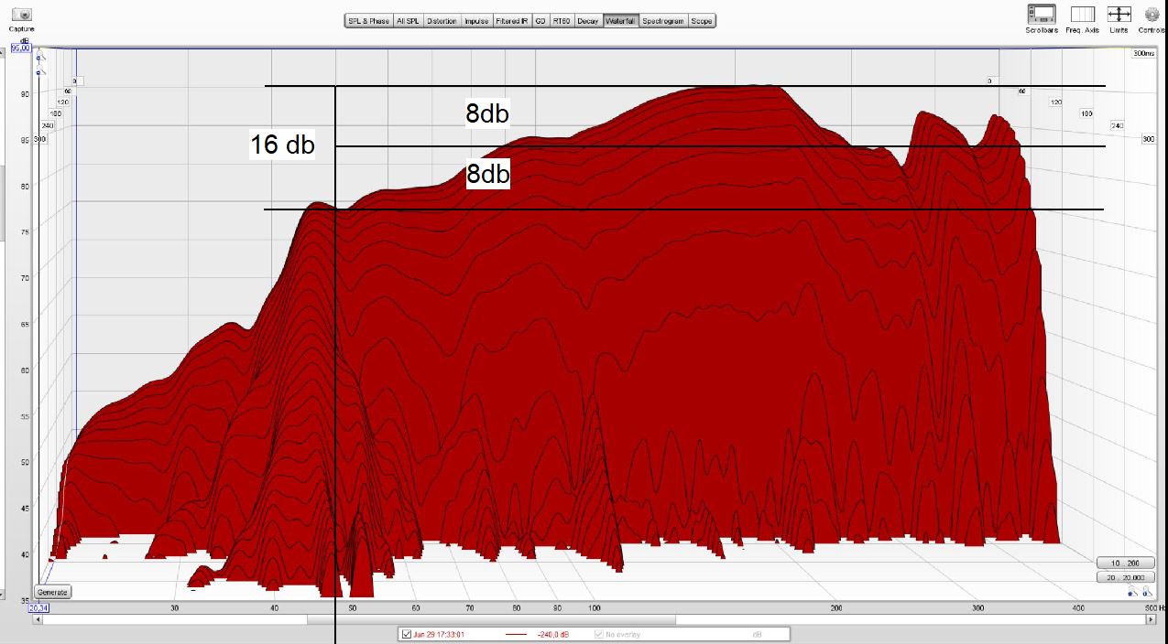Click the Capture camera icon
The height and width of the screenshot is (644, 1168).
coord(21,15)
